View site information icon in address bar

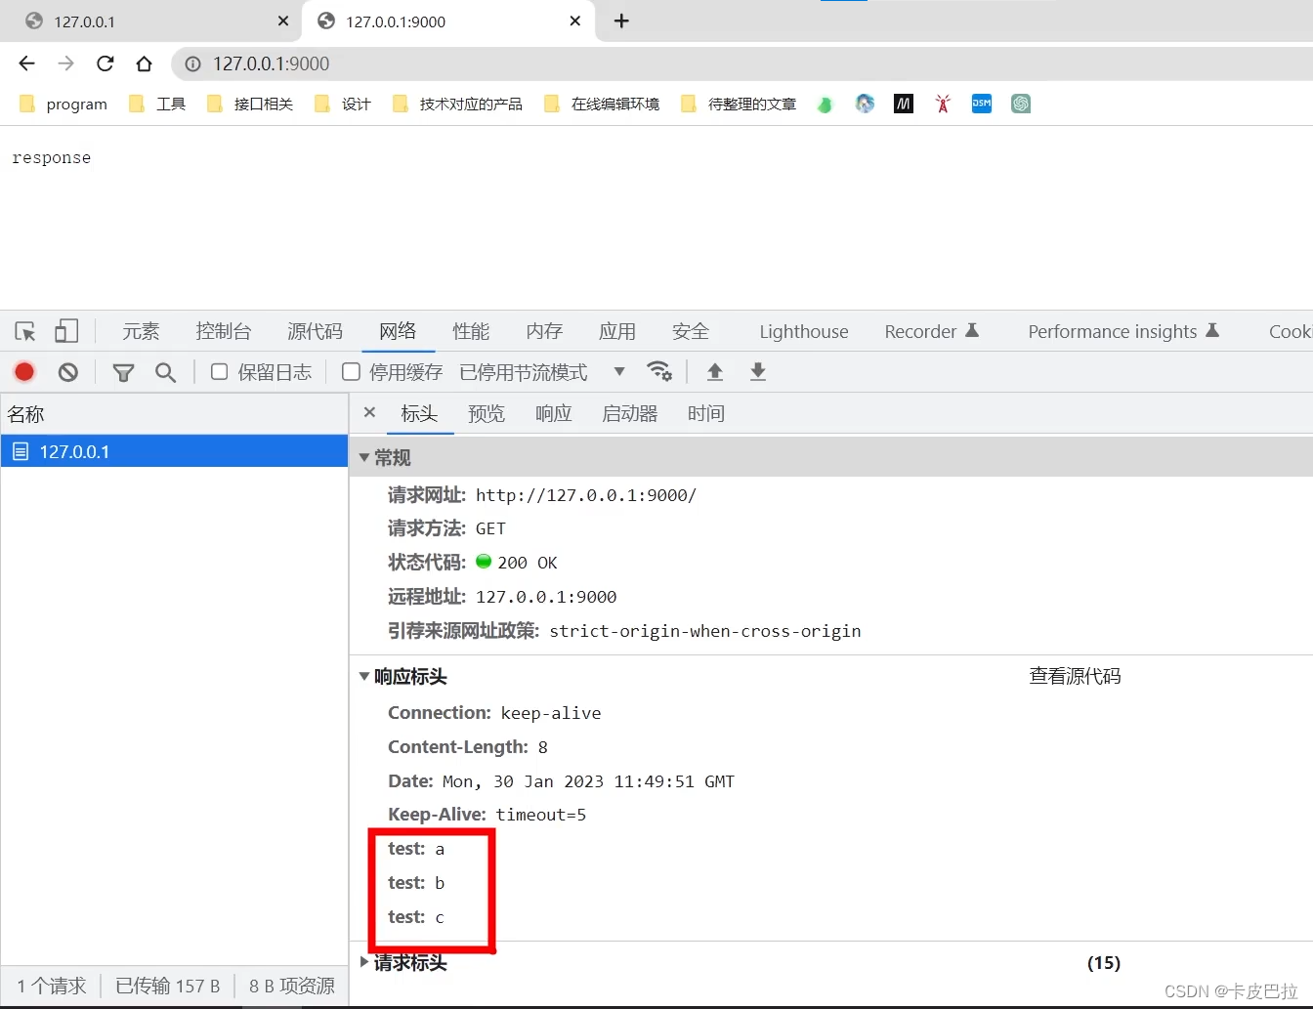[x=192, y=63]
